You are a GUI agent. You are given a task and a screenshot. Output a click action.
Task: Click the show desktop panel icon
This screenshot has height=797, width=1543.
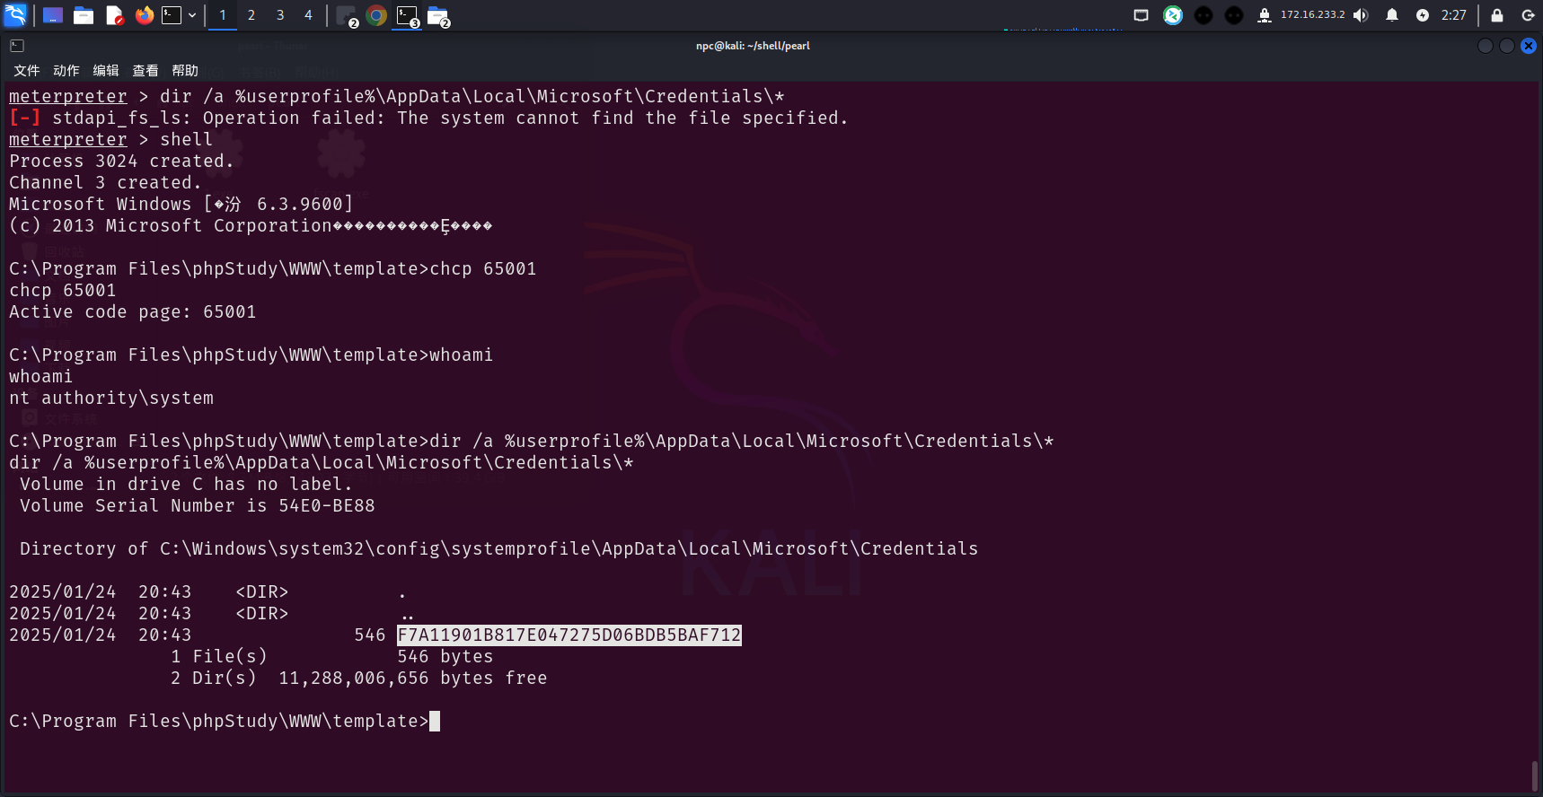tap(53, 15)
